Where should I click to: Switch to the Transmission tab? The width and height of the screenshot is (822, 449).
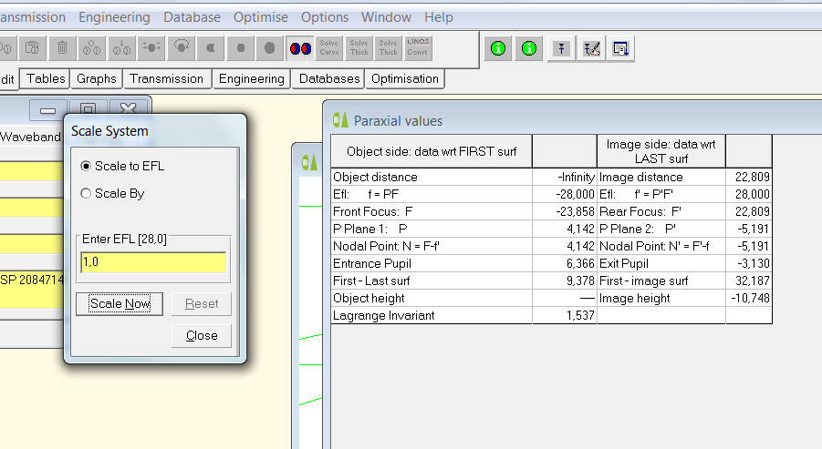click(167, 79)
